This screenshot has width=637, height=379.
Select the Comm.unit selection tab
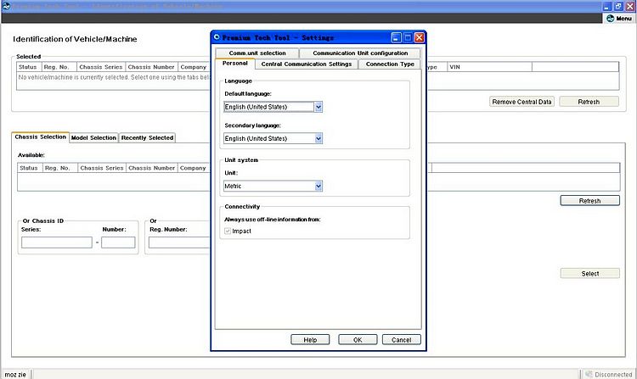click(257, 53)
